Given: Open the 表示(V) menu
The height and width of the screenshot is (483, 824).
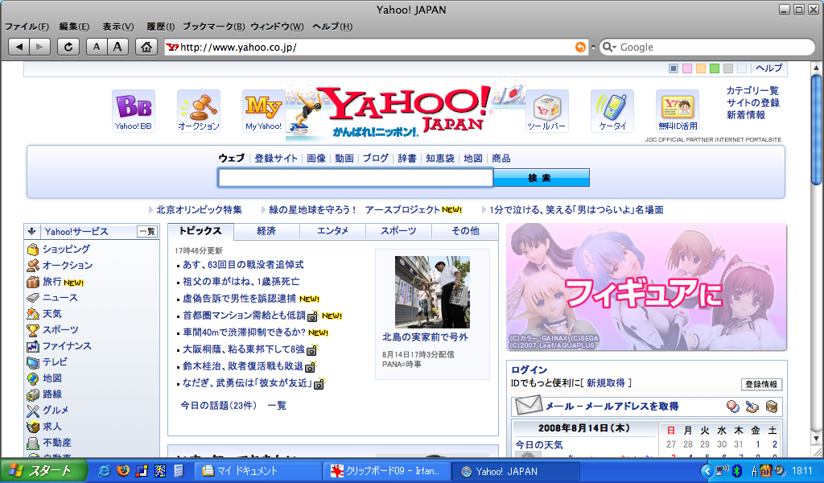Looking at the screenshot, I should coord(117,27).
